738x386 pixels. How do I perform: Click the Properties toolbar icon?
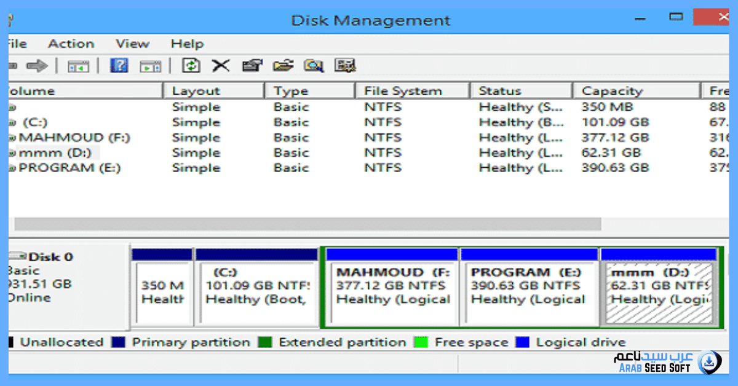tap(252, 66)
